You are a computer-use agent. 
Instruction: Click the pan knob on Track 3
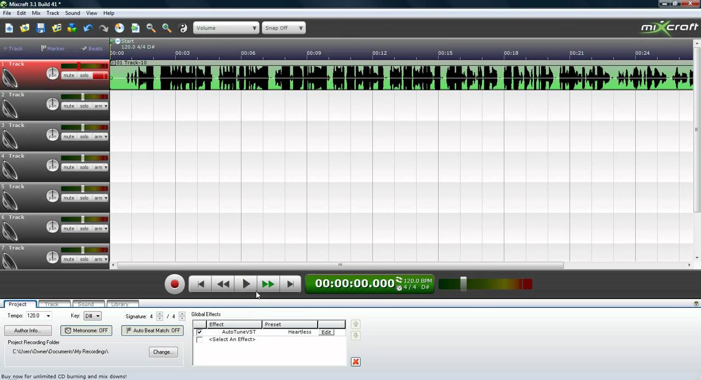[53, 135]
